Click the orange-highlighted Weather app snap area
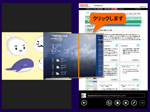 click(91, 56)
